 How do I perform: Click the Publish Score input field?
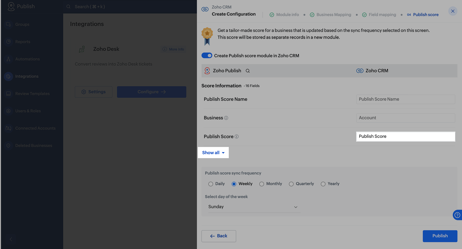406,136
